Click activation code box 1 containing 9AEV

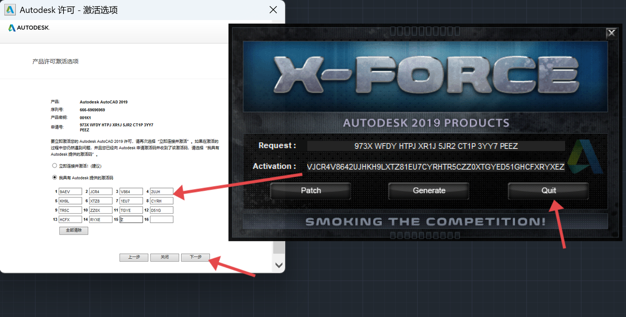[70, 192]
